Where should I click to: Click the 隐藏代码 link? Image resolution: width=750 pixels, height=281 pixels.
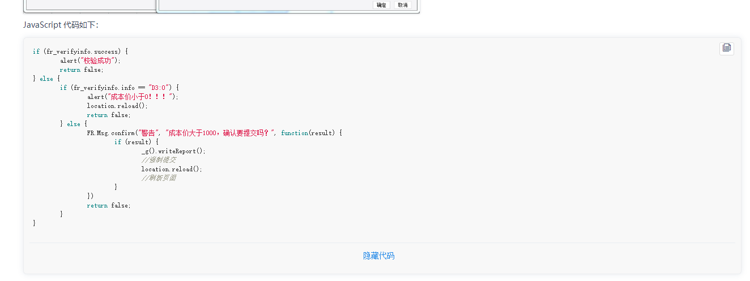[x=378, y=256]
